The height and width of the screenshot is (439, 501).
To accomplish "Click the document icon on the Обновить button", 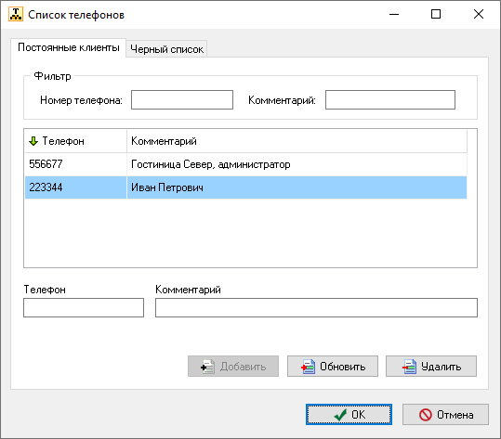I will pyautogui.click(x=308, y=367).
